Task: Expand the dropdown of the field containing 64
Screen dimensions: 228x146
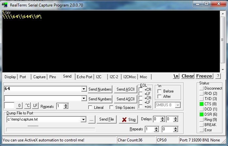Action: (84, 89)
